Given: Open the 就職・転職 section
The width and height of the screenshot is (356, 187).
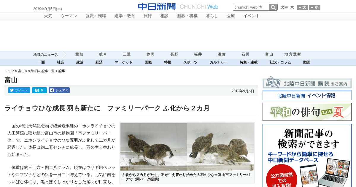Looking at the screenshot, I should pos(96,16).
